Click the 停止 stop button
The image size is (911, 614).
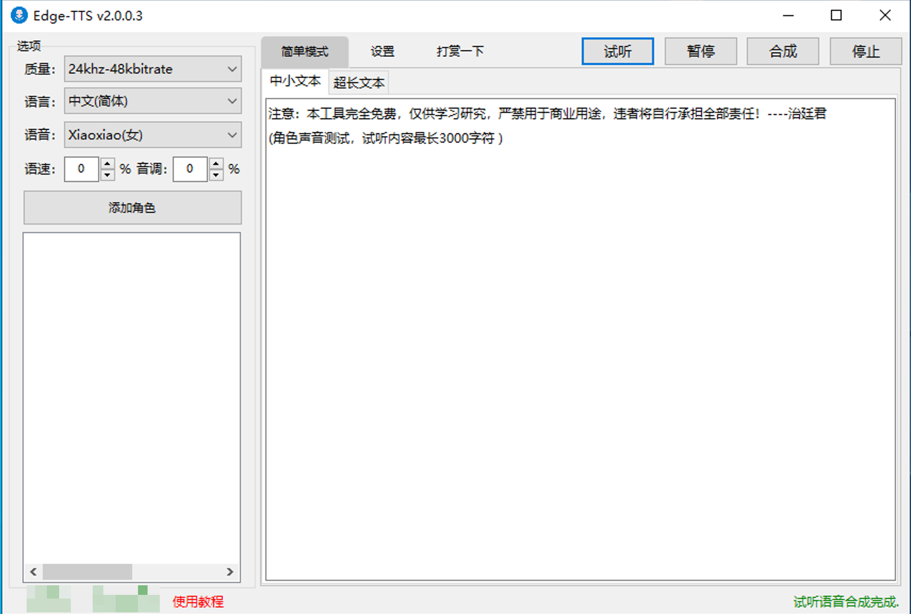pyautogui.click(x=866, y=52)
